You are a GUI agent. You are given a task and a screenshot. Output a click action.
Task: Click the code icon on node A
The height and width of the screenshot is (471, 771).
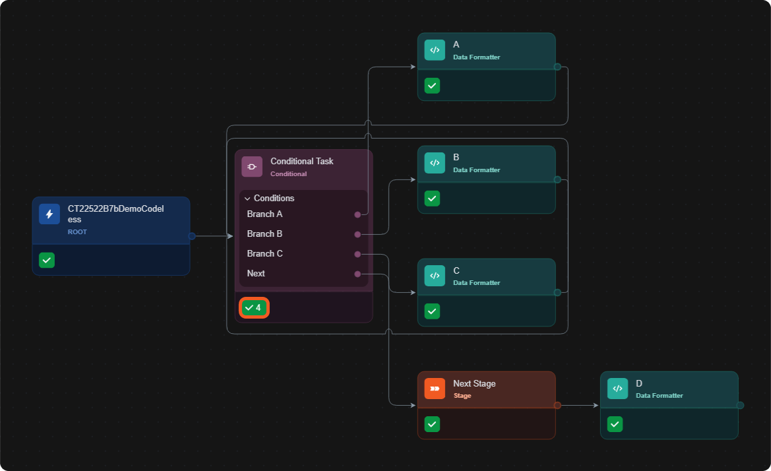coord(435,50)
